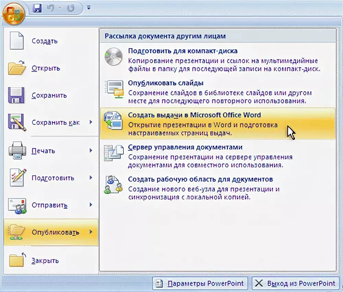343x292 pixels.
Task: Click the Параметры PowerPoint button
Action: coord(200,283)
